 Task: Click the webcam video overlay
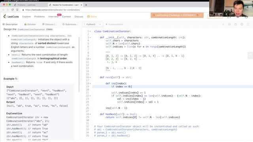pyautogui.click(x=231, y=8)
